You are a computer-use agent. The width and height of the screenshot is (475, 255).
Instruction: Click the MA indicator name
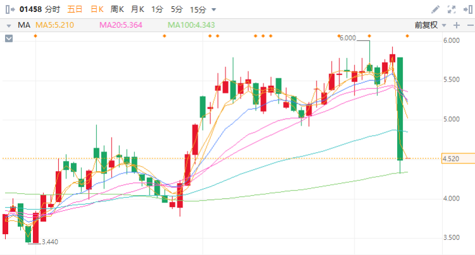(x=24, y=25)
